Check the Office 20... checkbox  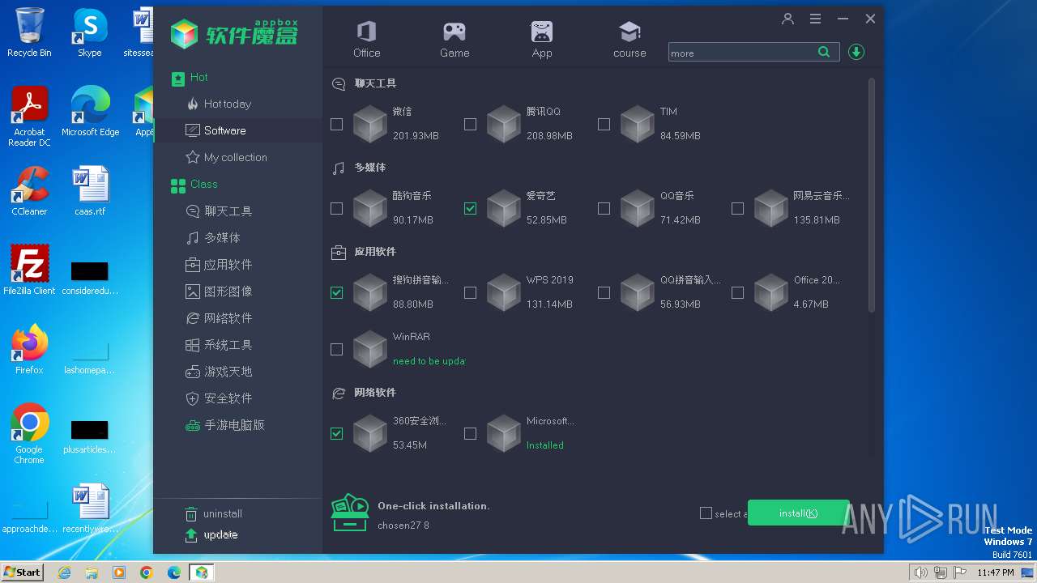[737, 293]
